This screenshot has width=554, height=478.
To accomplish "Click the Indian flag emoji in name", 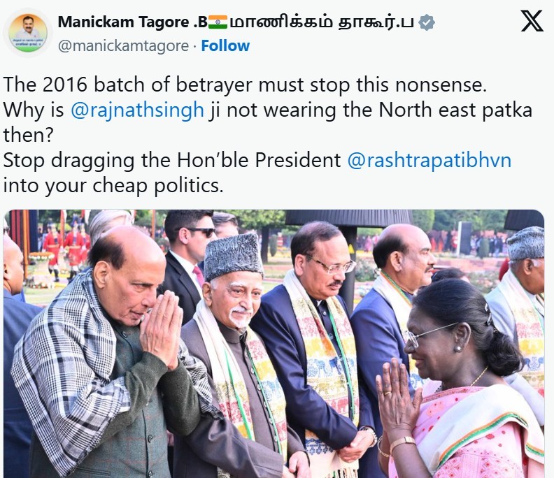I will [218, 22].
